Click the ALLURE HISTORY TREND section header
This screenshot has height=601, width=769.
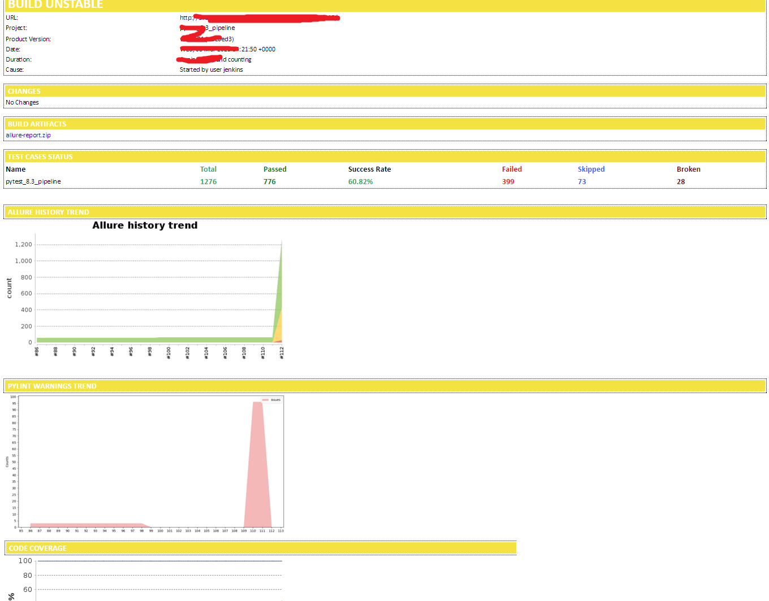49,212
